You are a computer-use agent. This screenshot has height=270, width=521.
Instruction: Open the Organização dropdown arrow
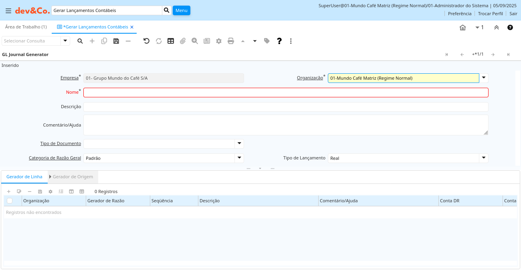click(484, 78)
